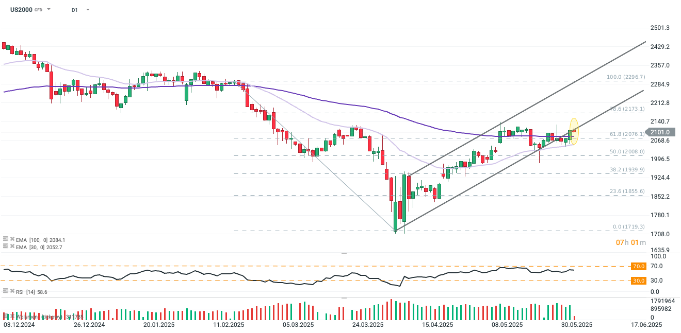Remove the Wolumen tickowy indicator
This screenshot has width=681, height=333.
(12, 316)
